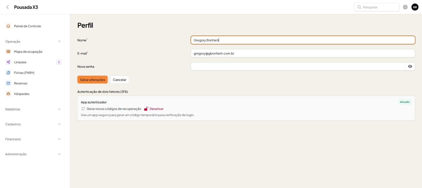
Task: Click the Hóspedes people icon
Action: pyautogui.click(x=8, y=94)
